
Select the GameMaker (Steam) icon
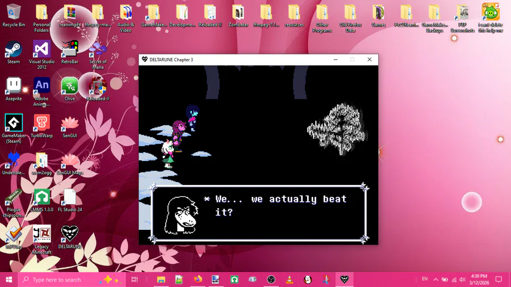[x=14, y=129]
